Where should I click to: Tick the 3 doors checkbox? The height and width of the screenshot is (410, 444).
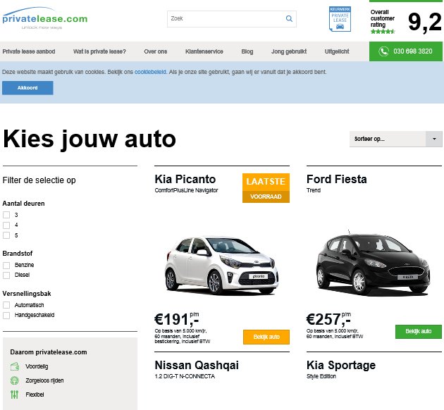click(x=6, y=215)
